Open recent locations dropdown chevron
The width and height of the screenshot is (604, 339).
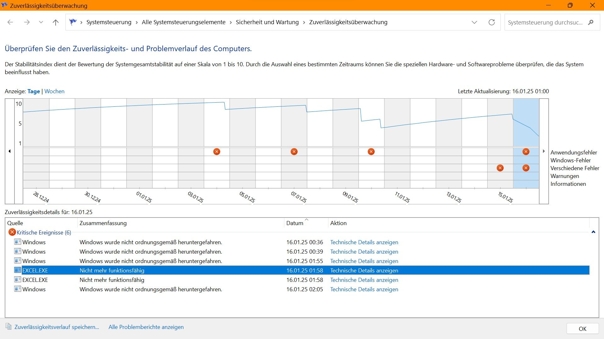[41, 22]
